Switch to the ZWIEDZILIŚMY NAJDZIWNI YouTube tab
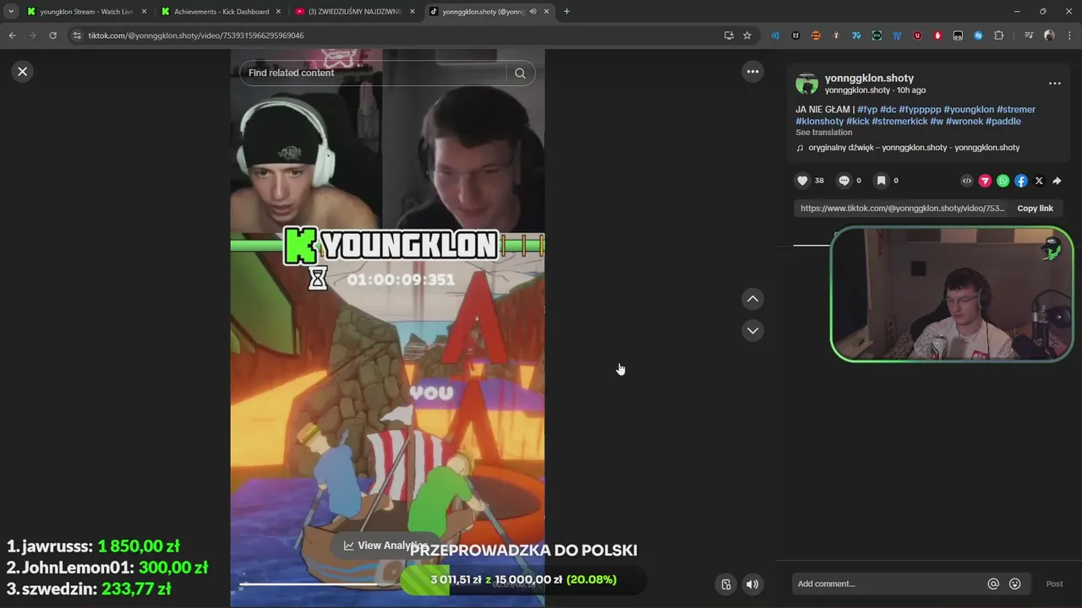This screenshot has width=1082, height=608. coord(353,12)
